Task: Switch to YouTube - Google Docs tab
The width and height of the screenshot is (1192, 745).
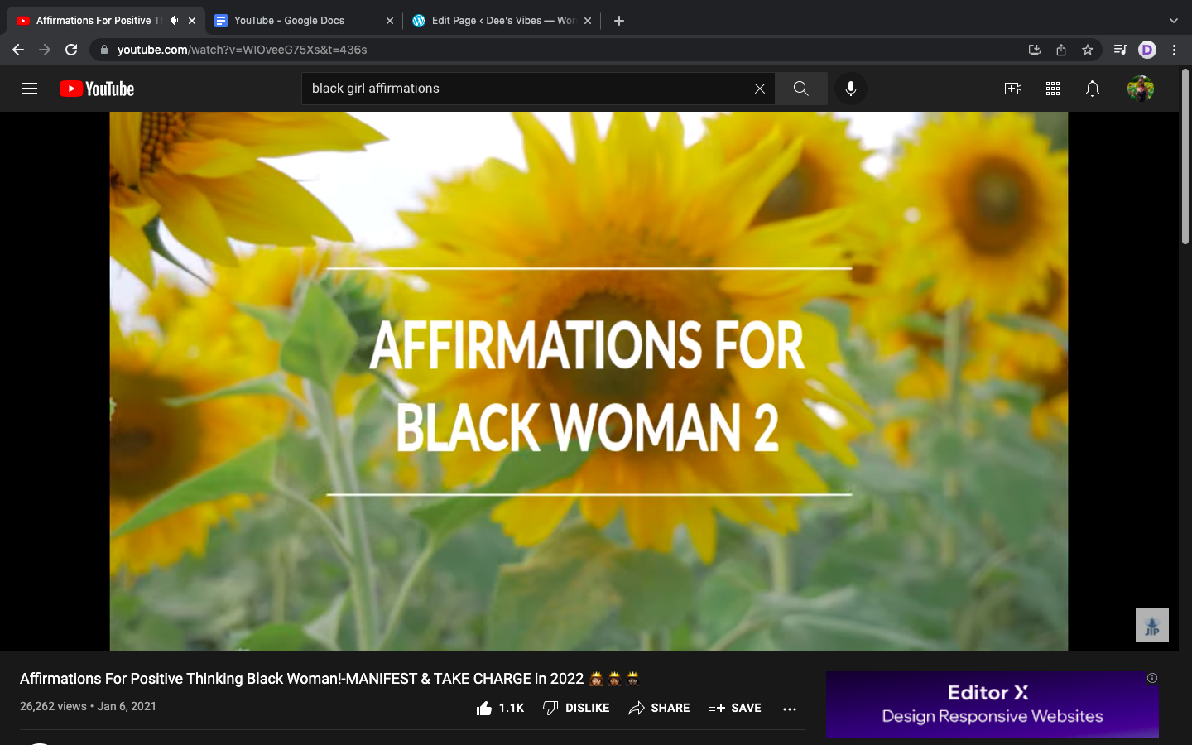Action: [289, 21]
